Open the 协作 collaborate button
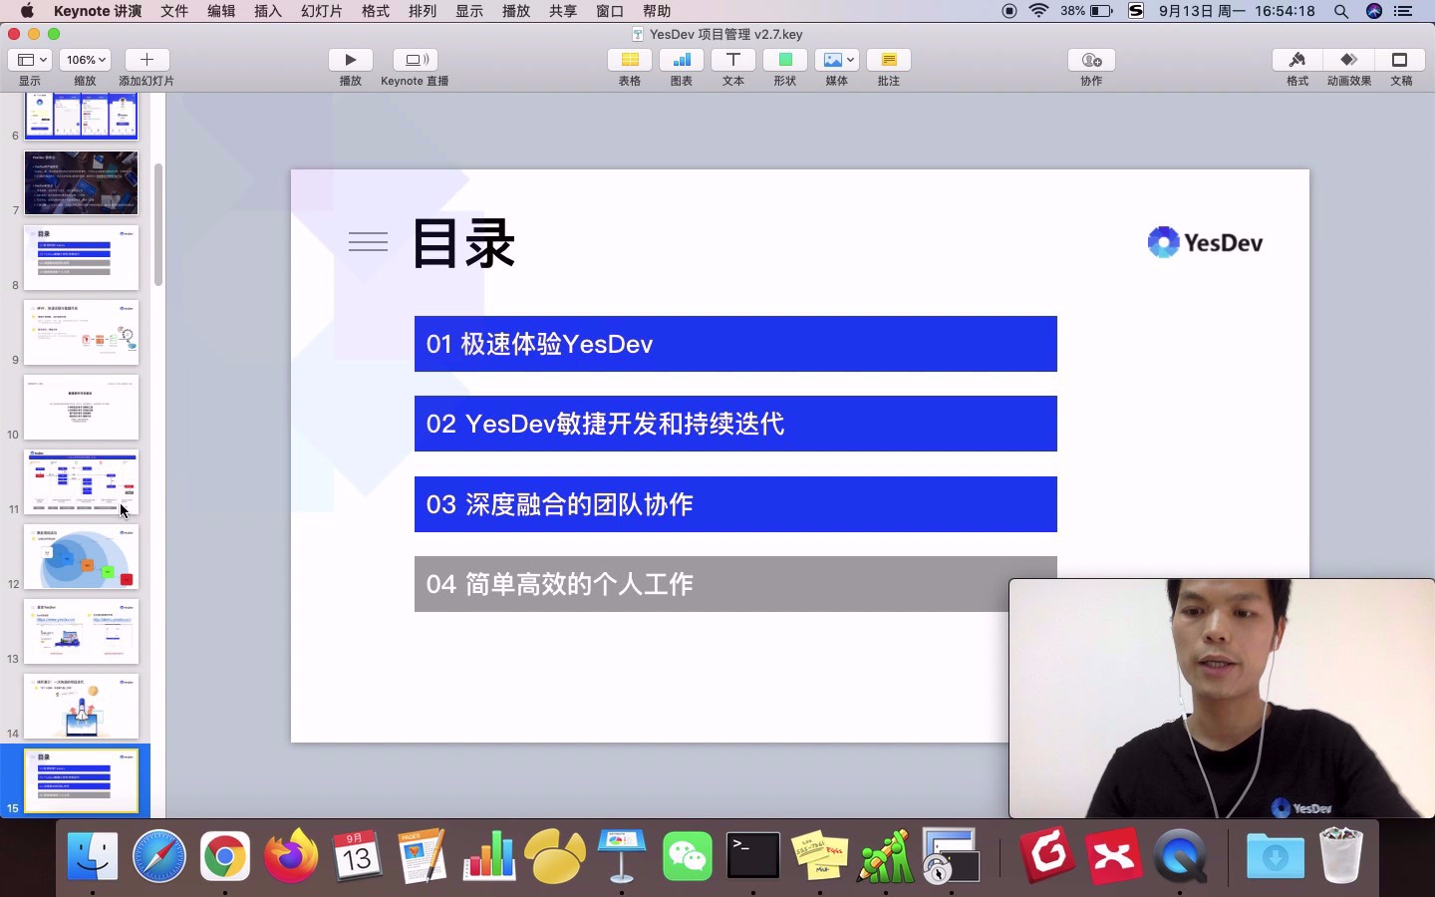This screenshot has height=897, width=1435. point(1091,60)
